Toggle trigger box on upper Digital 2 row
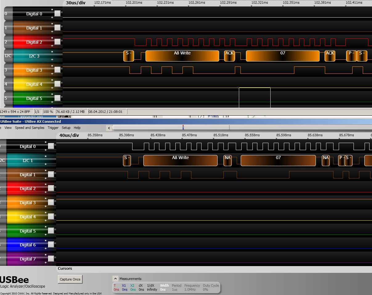Screen dimensions: 372x295 (x=57, y=42)
